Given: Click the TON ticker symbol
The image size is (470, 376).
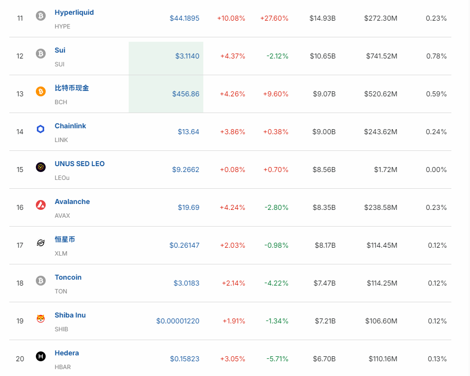Looking at the screenshot, I should click(61, 291).
